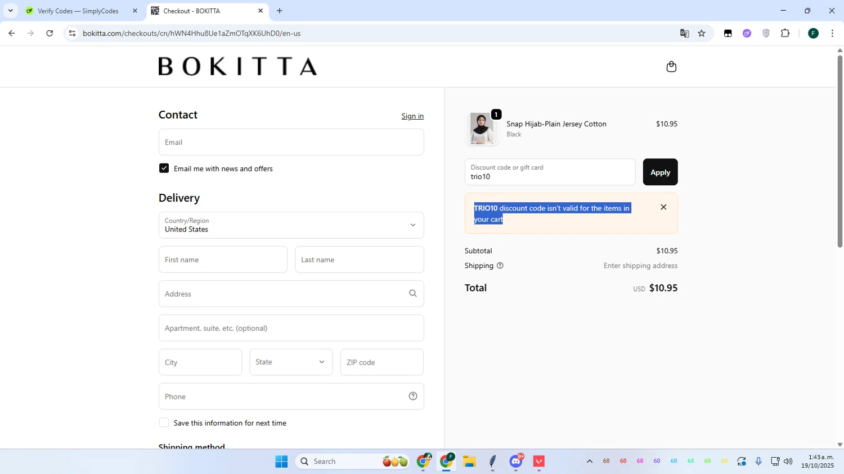Image resolution: width=844 pixels, height=474 pixels.
Task: Show hidden system tray icons
Action: tap(589, 462)
